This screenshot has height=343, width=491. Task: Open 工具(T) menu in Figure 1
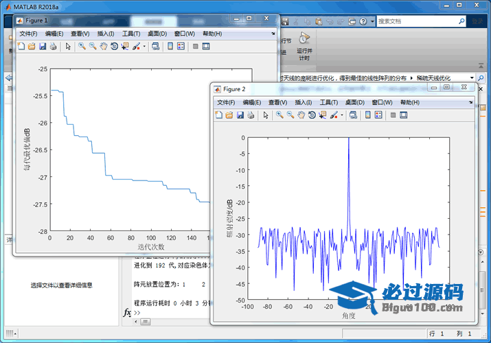coord(131,34)
